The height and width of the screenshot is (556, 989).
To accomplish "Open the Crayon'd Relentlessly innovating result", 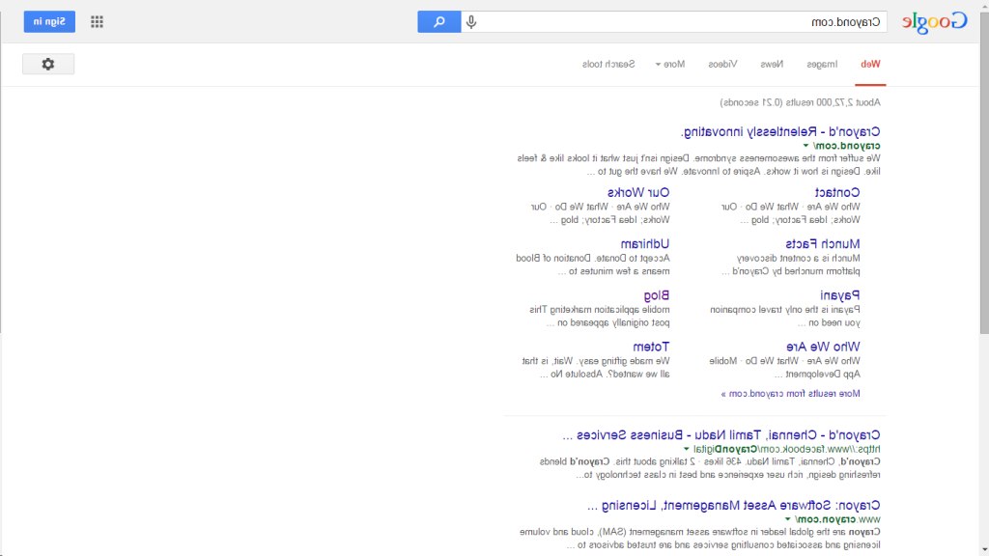I will tap(778, 131).
